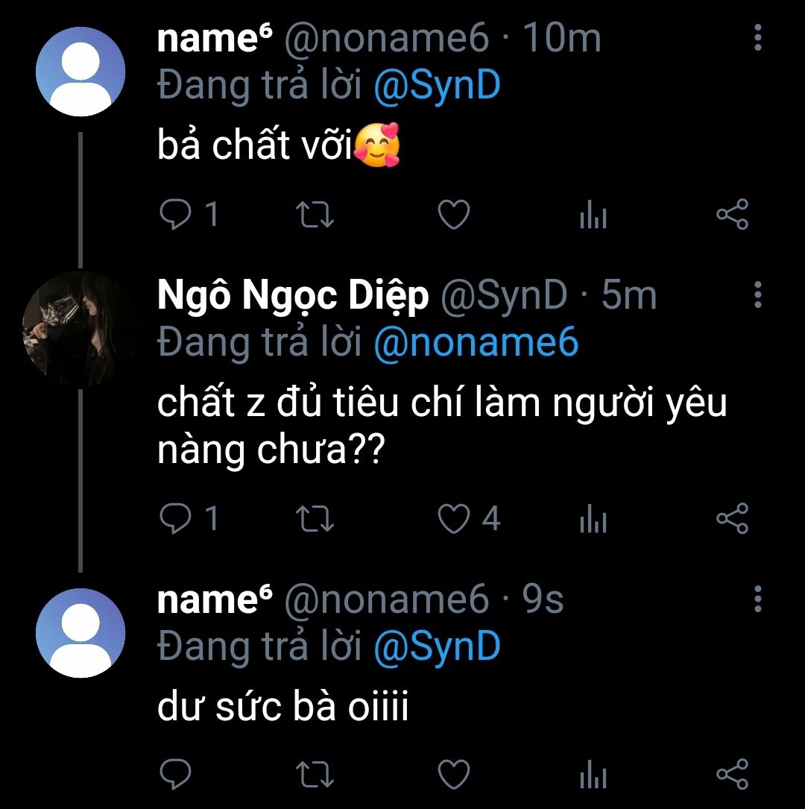Open more options on first name⁶ tweet
Image resolution: width=805 pixels, height=809 pixels.
tap(757, 37)
